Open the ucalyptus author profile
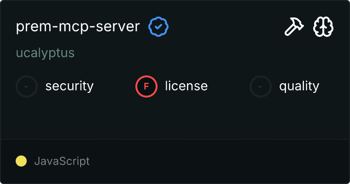350x184 pixels. (x=45, y=53)
